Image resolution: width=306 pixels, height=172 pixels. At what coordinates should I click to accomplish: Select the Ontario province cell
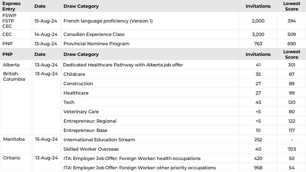point(12,158)
